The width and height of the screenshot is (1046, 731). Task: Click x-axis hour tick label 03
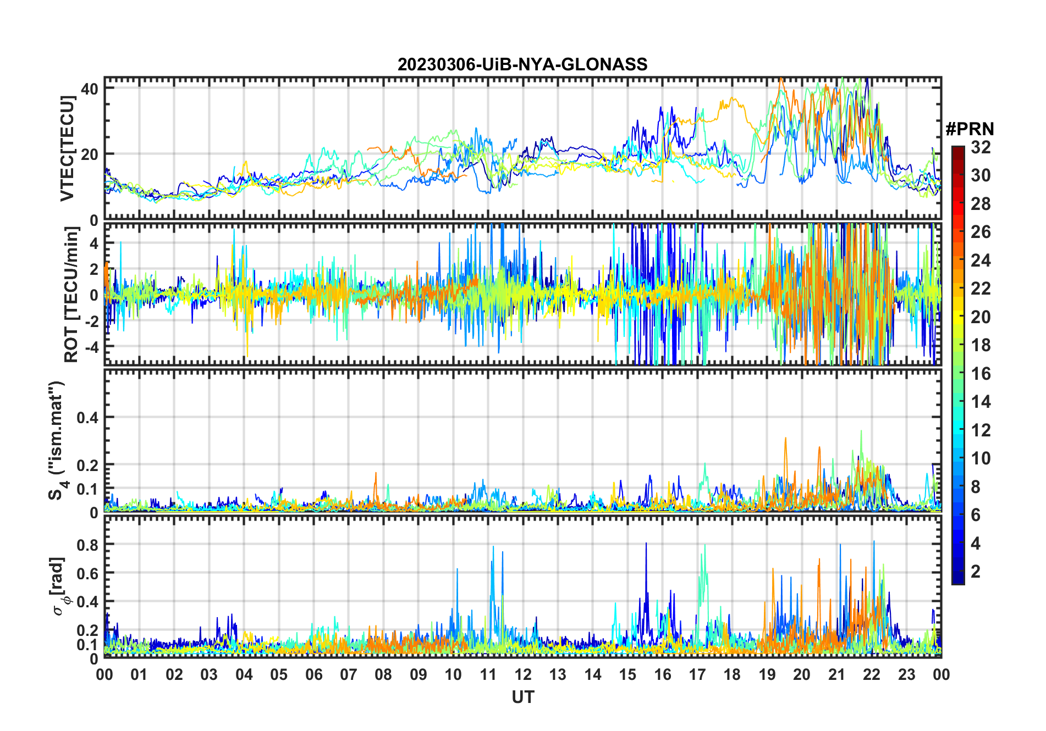pyautogui.click(x=209, y=674)
